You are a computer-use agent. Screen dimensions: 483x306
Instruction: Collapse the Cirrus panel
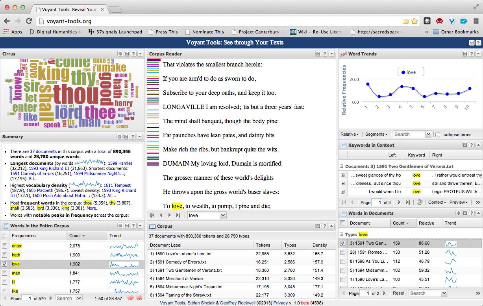(140, 54)
